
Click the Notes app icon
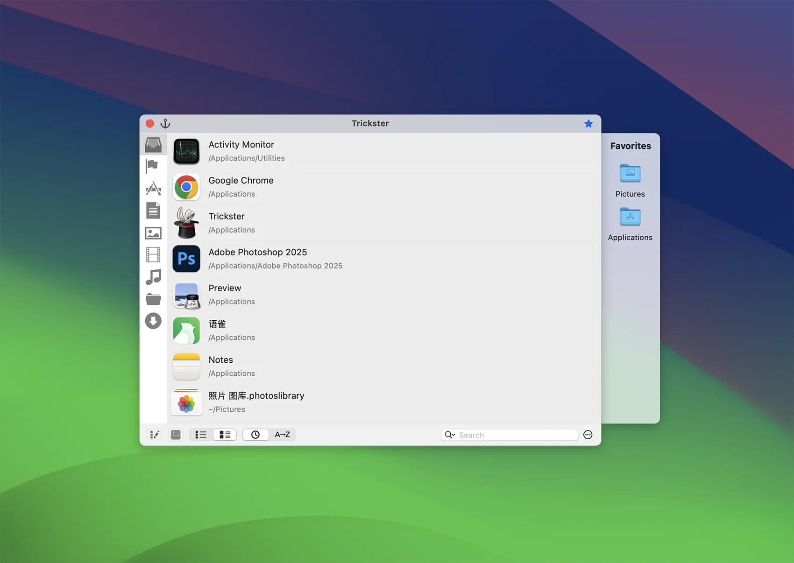[x=186, y=366]
